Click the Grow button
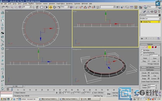The width and height of the screenshot is (162, 101). pos(155,58)
